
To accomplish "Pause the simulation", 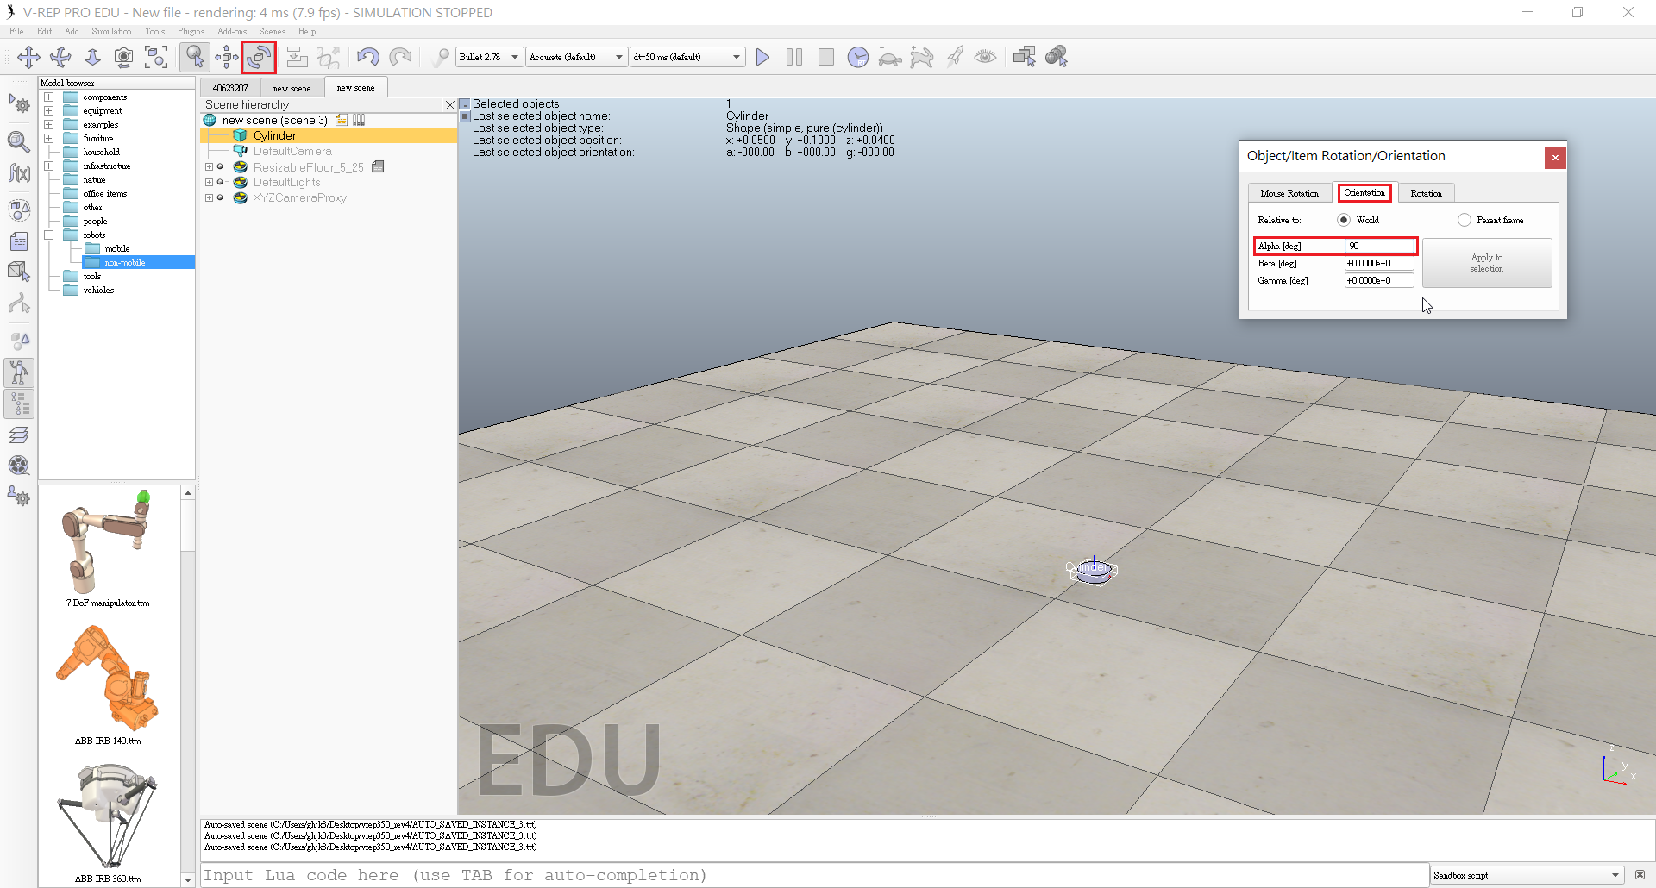I will tap(794, 57).
